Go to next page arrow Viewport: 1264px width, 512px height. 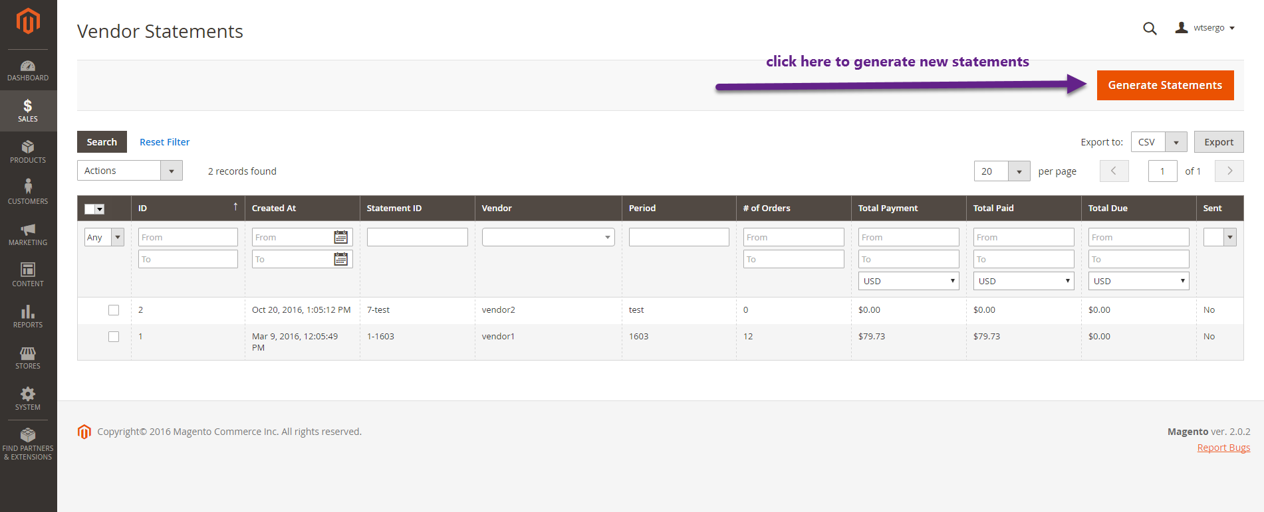(1229, 171)
